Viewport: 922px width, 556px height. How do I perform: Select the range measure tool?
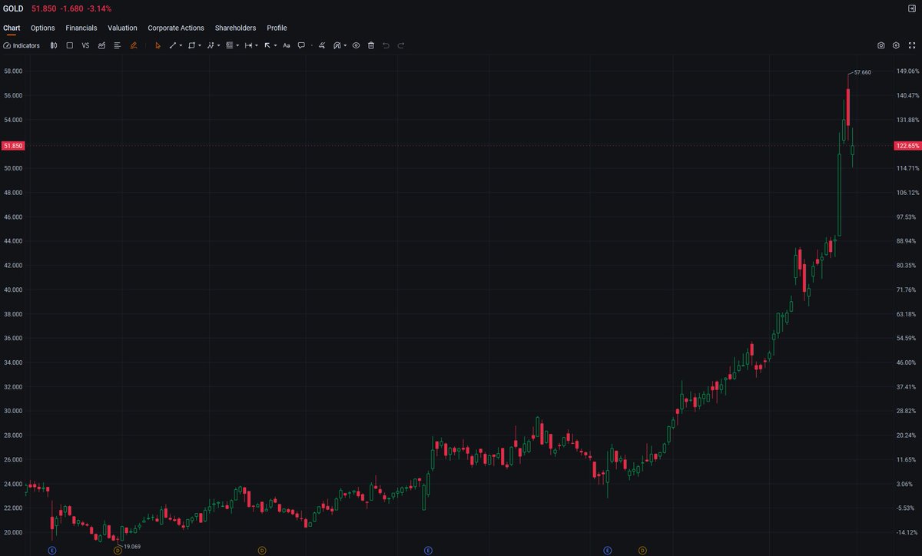pos(248,45)
